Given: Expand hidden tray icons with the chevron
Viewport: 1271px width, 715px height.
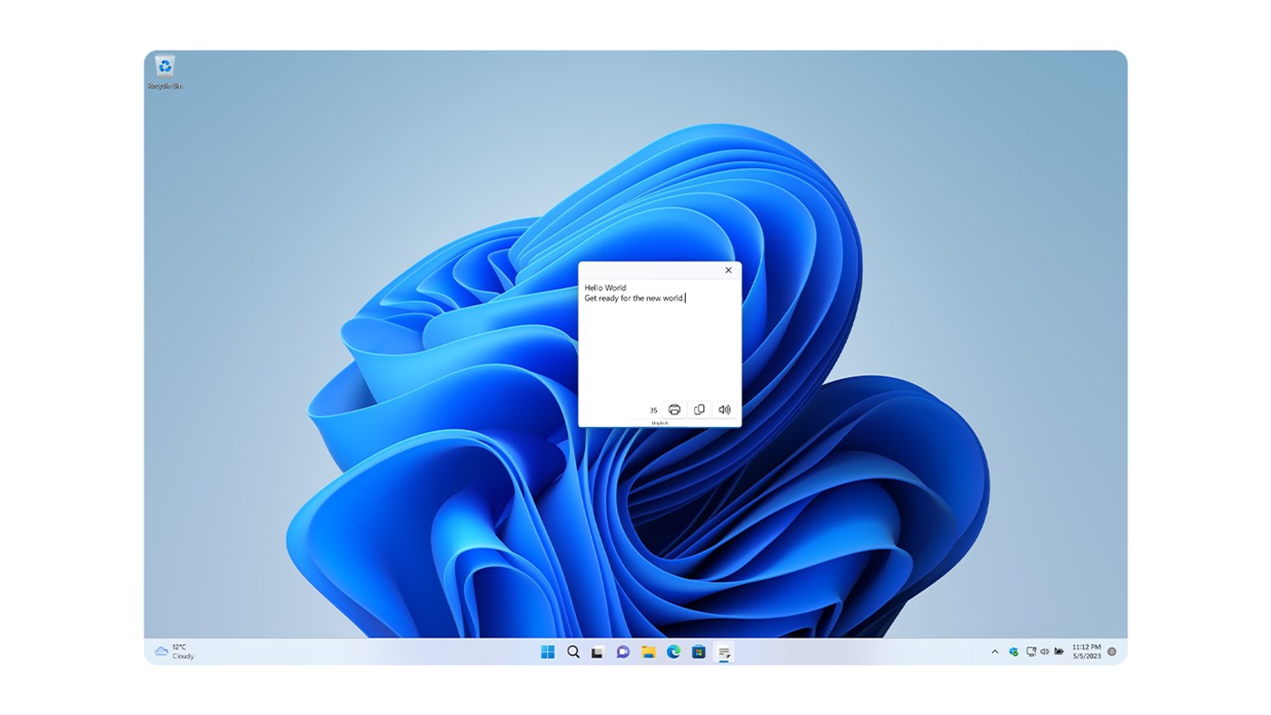Looking at the screenshot, I should [x=993, y=650].
